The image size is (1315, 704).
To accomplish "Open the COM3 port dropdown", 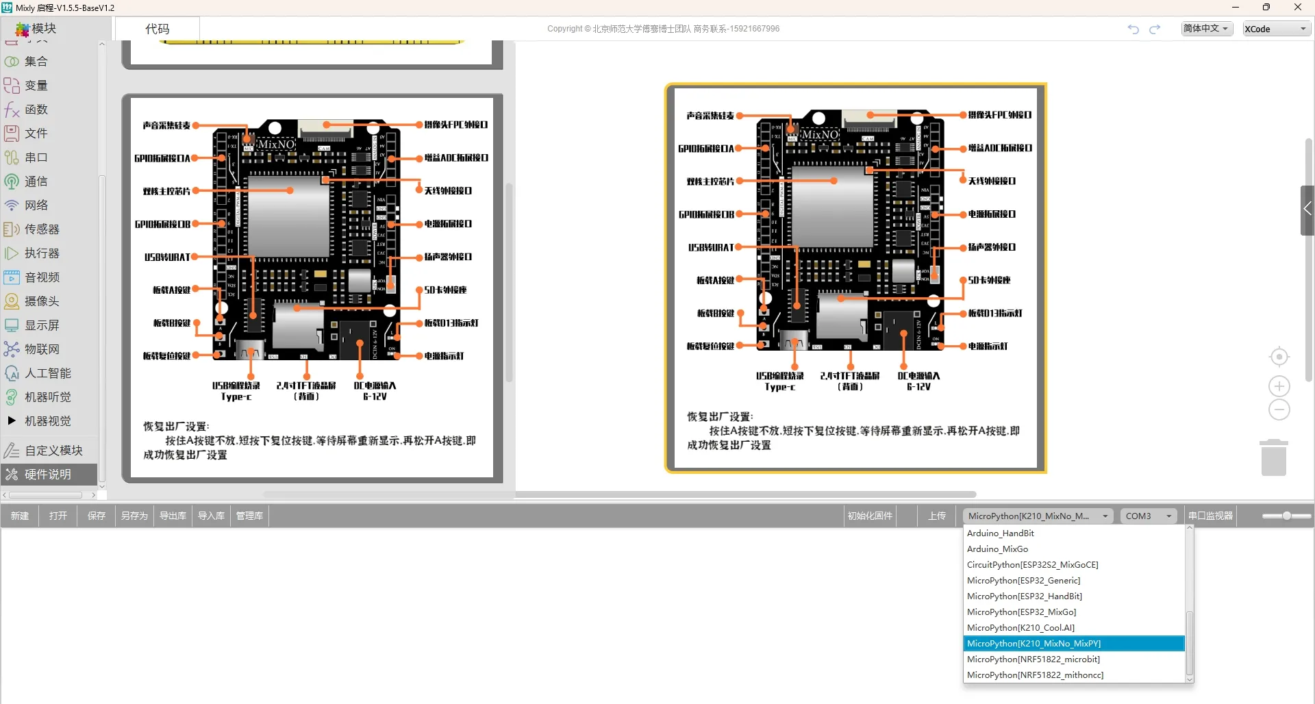I will 1148,516.
